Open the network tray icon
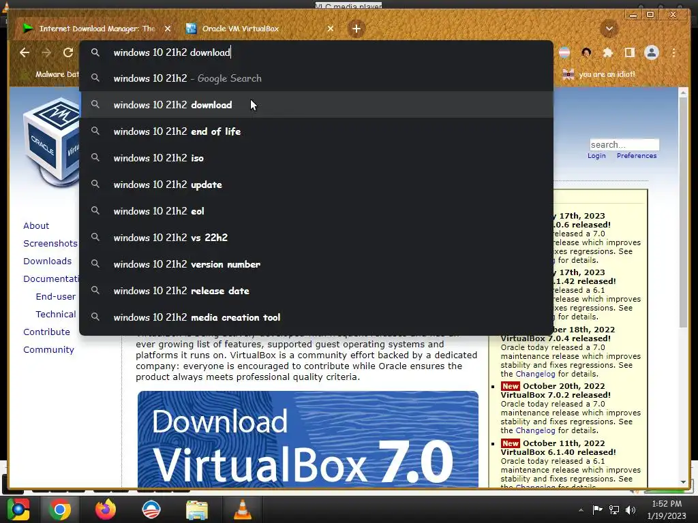Viewport: 698px width, 523px height. 614,509
